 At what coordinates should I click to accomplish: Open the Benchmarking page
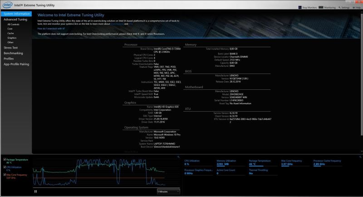tap(13, 53)
